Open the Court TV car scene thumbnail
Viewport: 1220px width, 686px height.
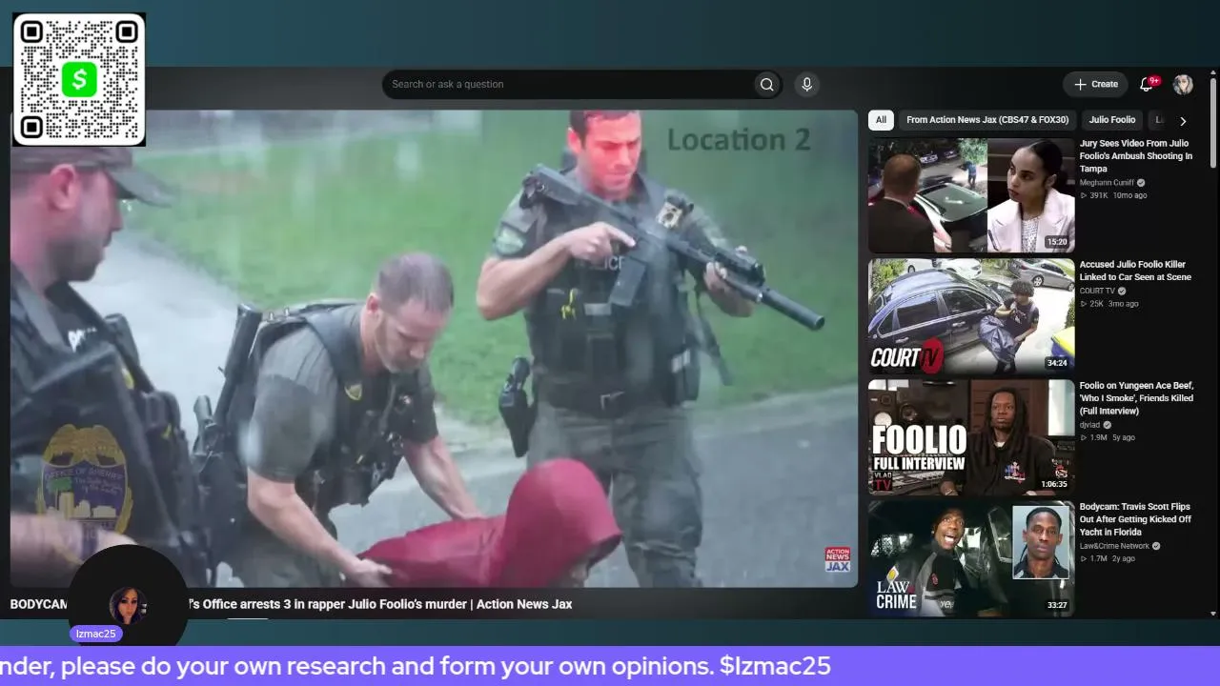point(971,316)
